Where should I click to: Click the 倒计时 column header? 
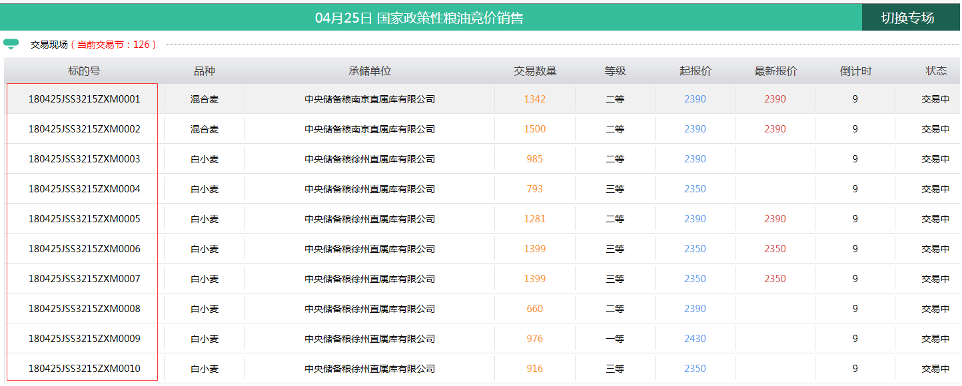[x=855, y=71]
